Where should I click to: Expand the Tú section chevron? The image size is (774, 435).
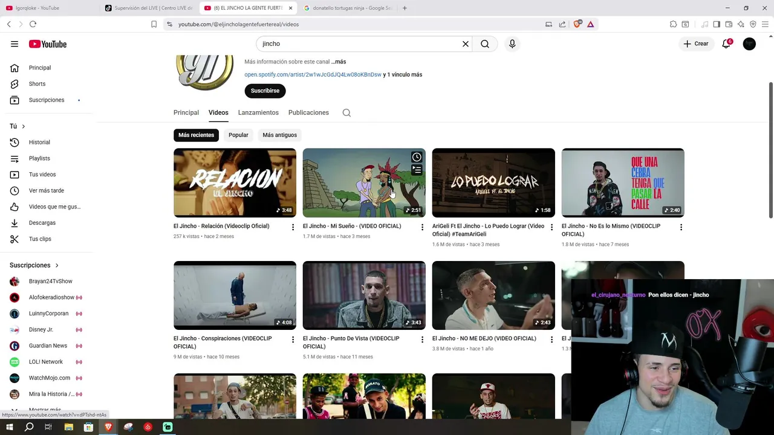(x=24, y=126)
